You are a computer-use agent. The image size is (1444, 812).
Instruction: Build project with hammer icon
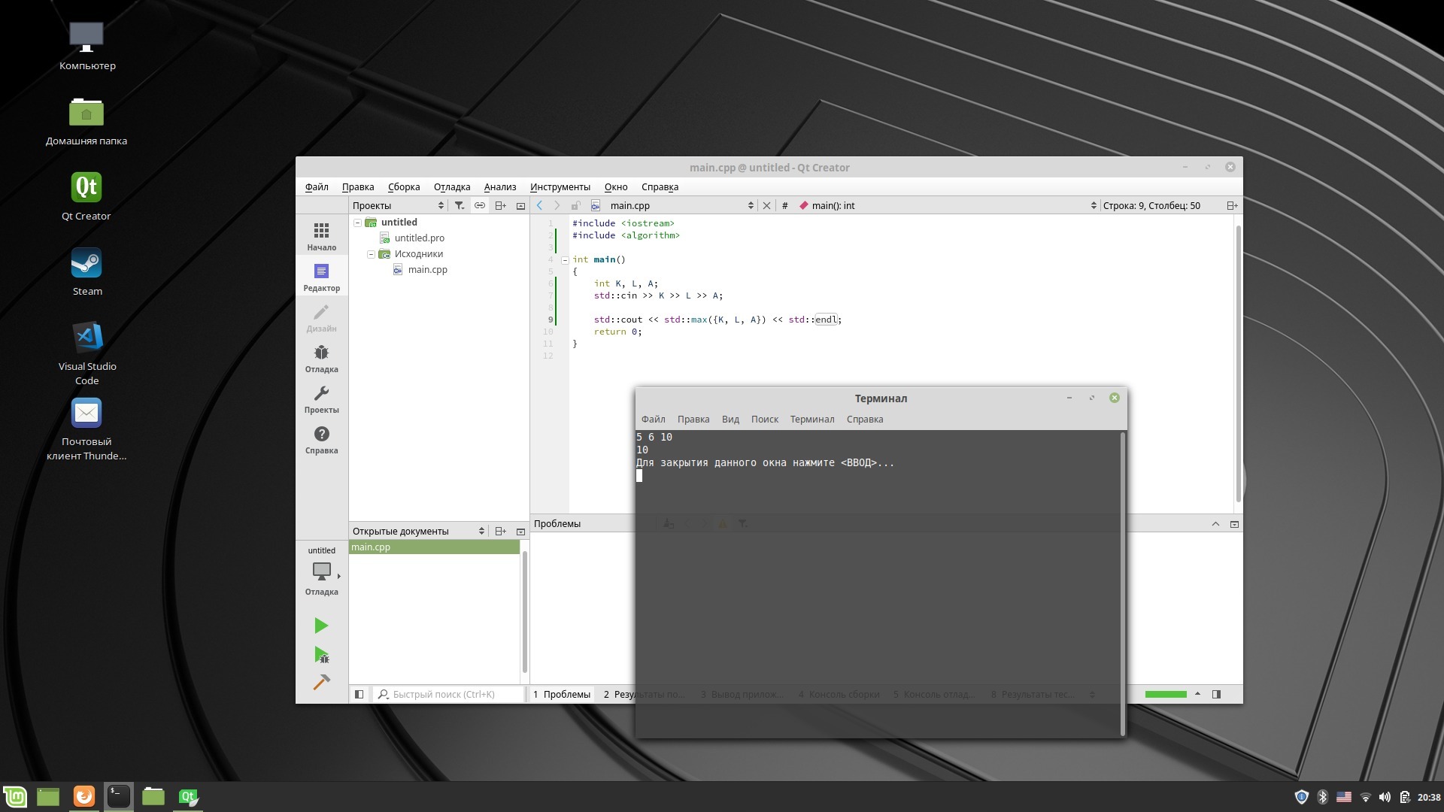(321, 683)
